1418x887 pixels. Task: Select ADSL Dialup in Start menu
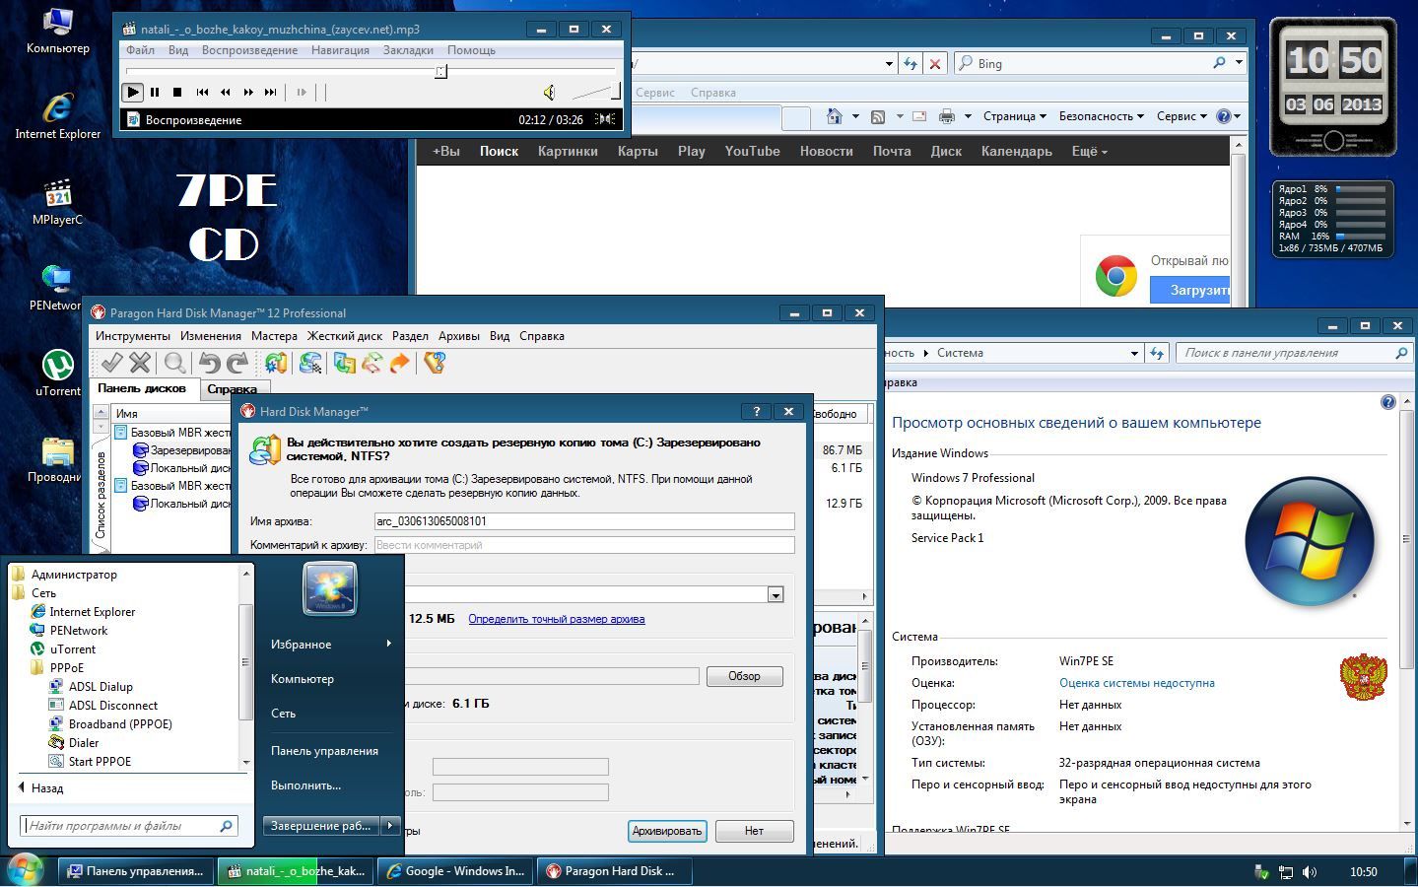point(101,687)
